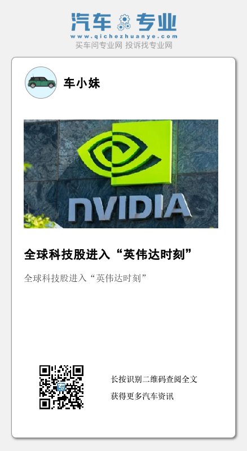This screenshot has width=247, height=451.
Task: Click the gear icon in the site logo
Action: (x=124, y=22)
